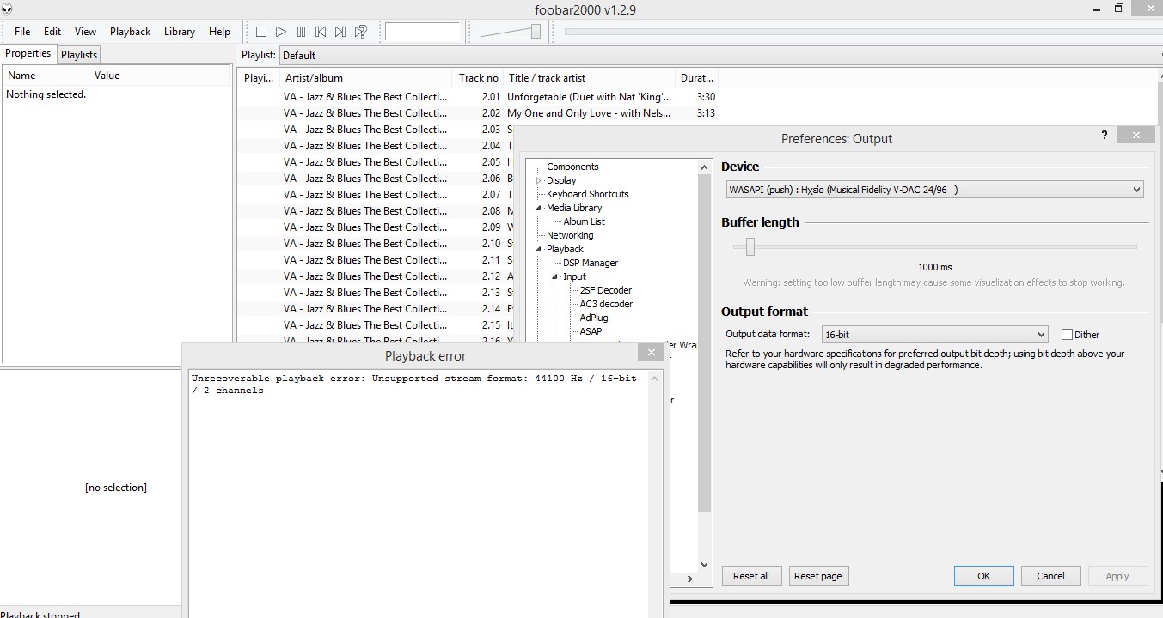Click the empty toolbar field beside the Random icon

(422, 32)
